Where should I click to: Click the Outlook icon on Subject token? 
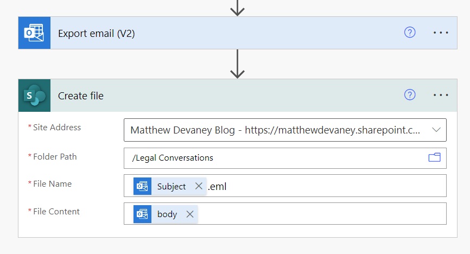click(142, 186)
